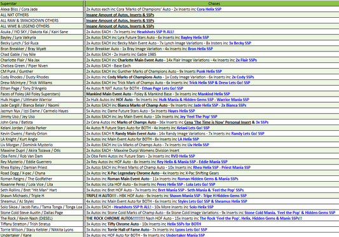339x237 pixels.
Task: Open the Punk Helix SSP link
Action: click(209, 71)
